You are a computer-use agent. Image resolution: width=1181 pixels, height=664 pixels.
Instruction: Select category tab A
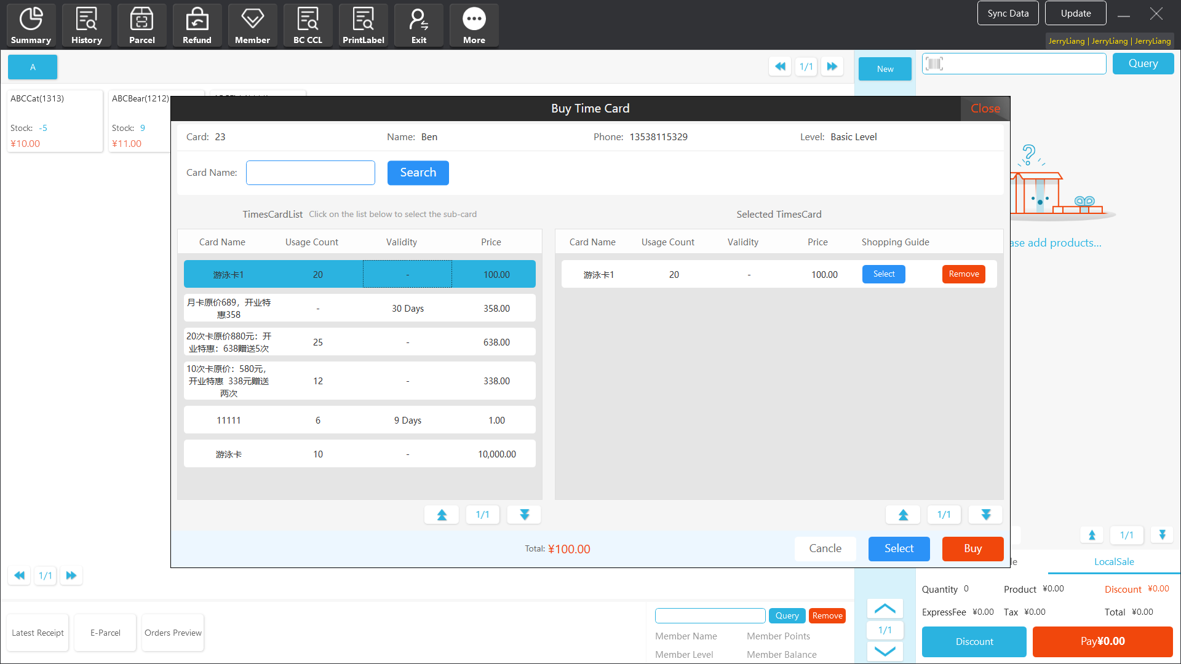[33, 67]
